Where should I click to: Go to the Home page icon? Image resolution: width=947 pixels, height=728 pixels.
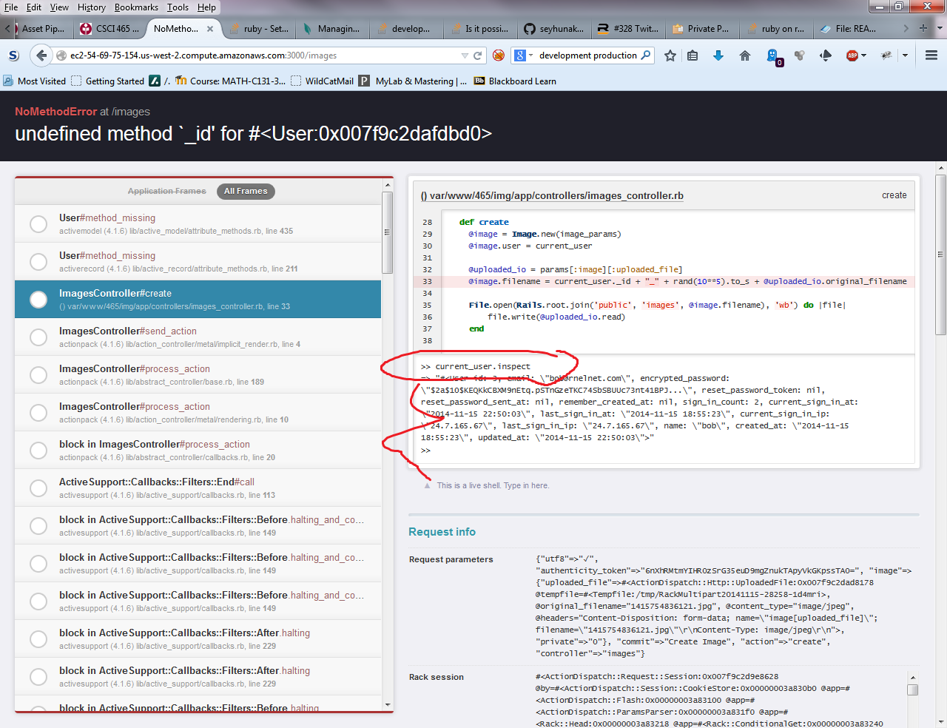click(x=745, y=55)
